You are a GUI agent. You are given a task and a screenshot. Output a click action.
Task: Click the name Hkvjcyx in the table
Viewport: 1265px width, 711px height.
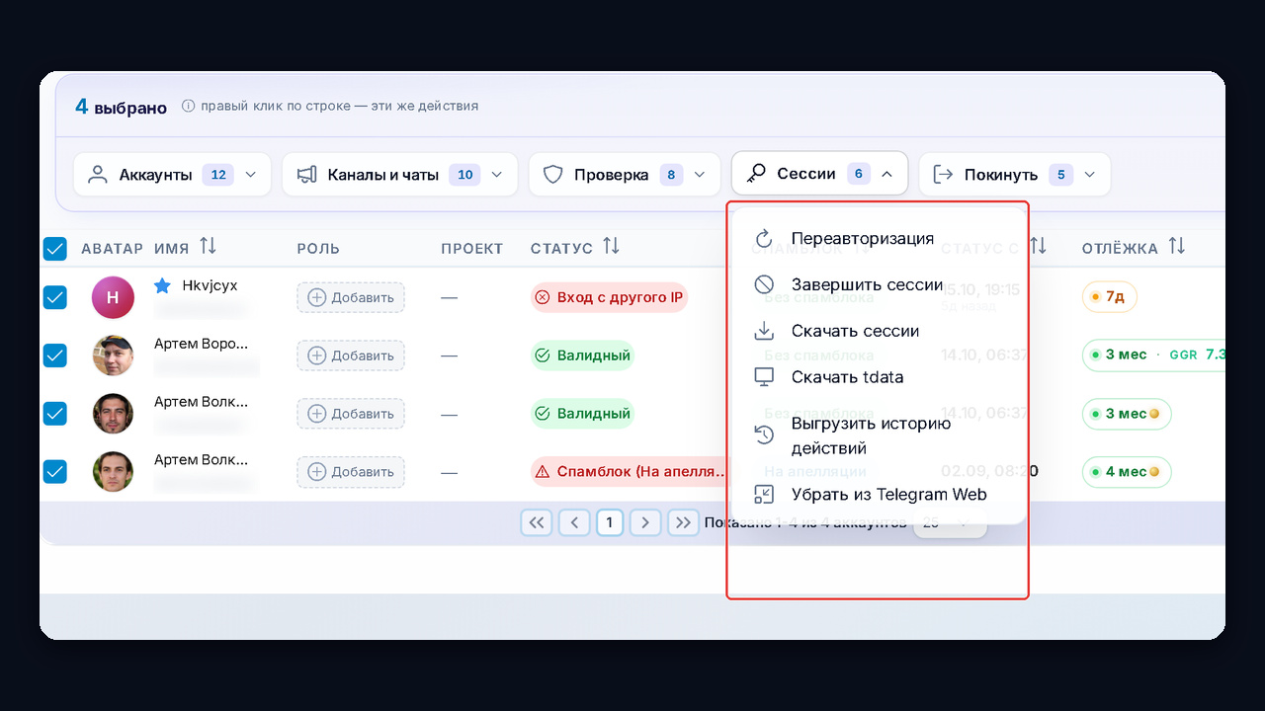210,285
